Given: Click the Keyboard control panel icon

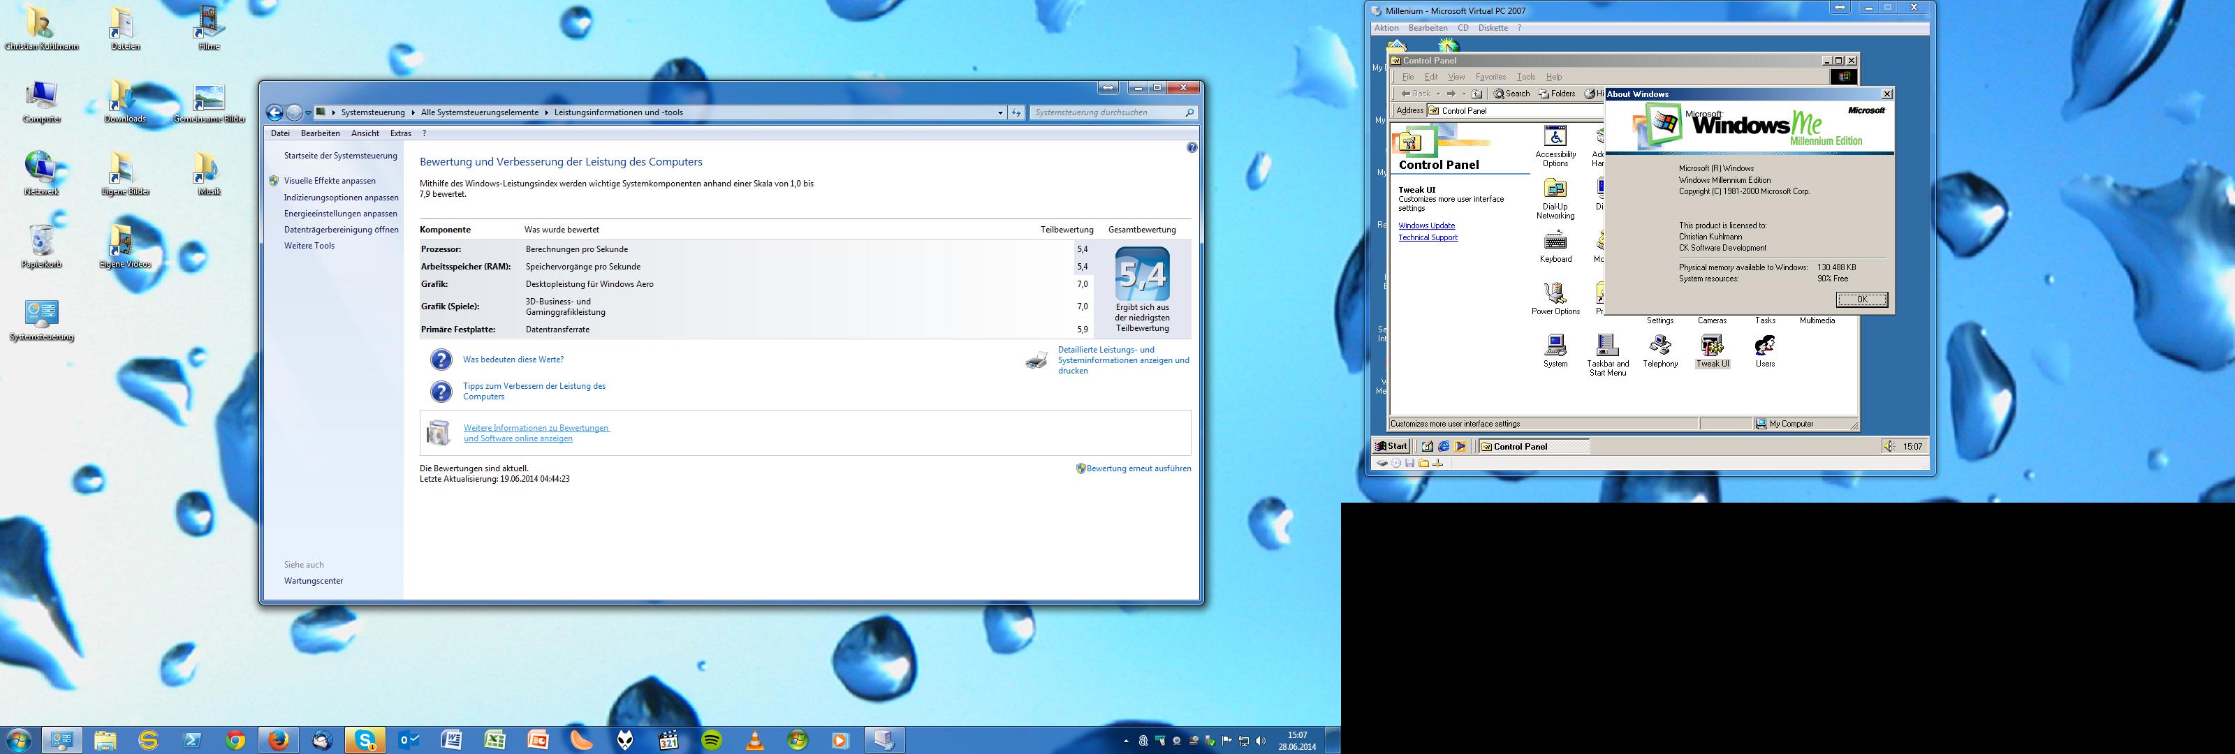Looking at the screenshot, I should [1555, 242].
